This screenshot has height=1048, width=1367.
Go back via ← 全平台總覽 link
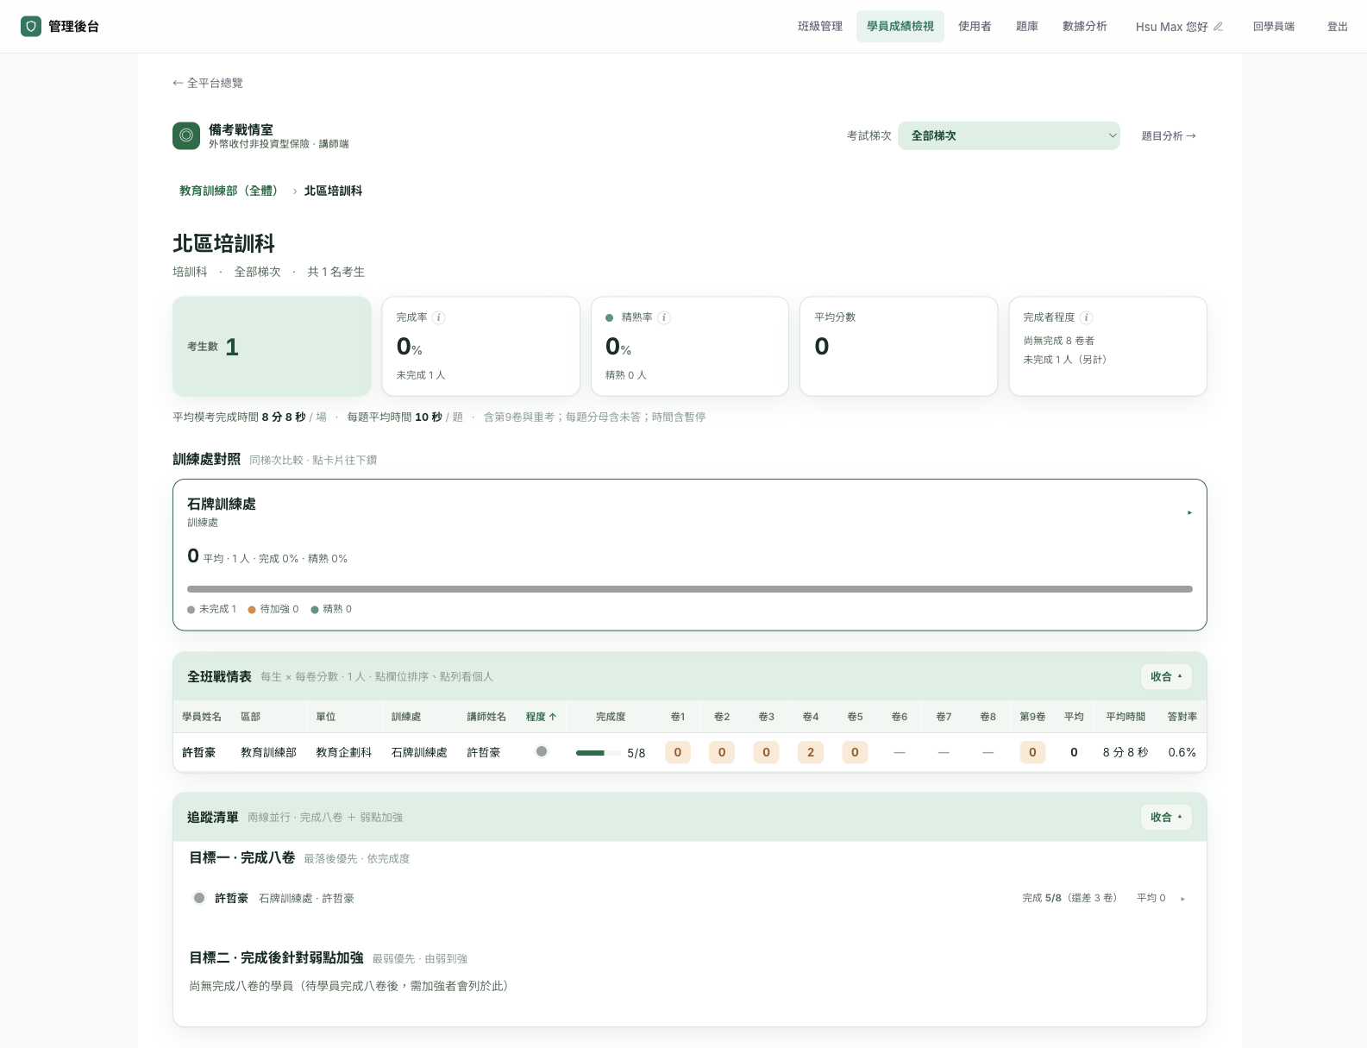coord(208,83)
